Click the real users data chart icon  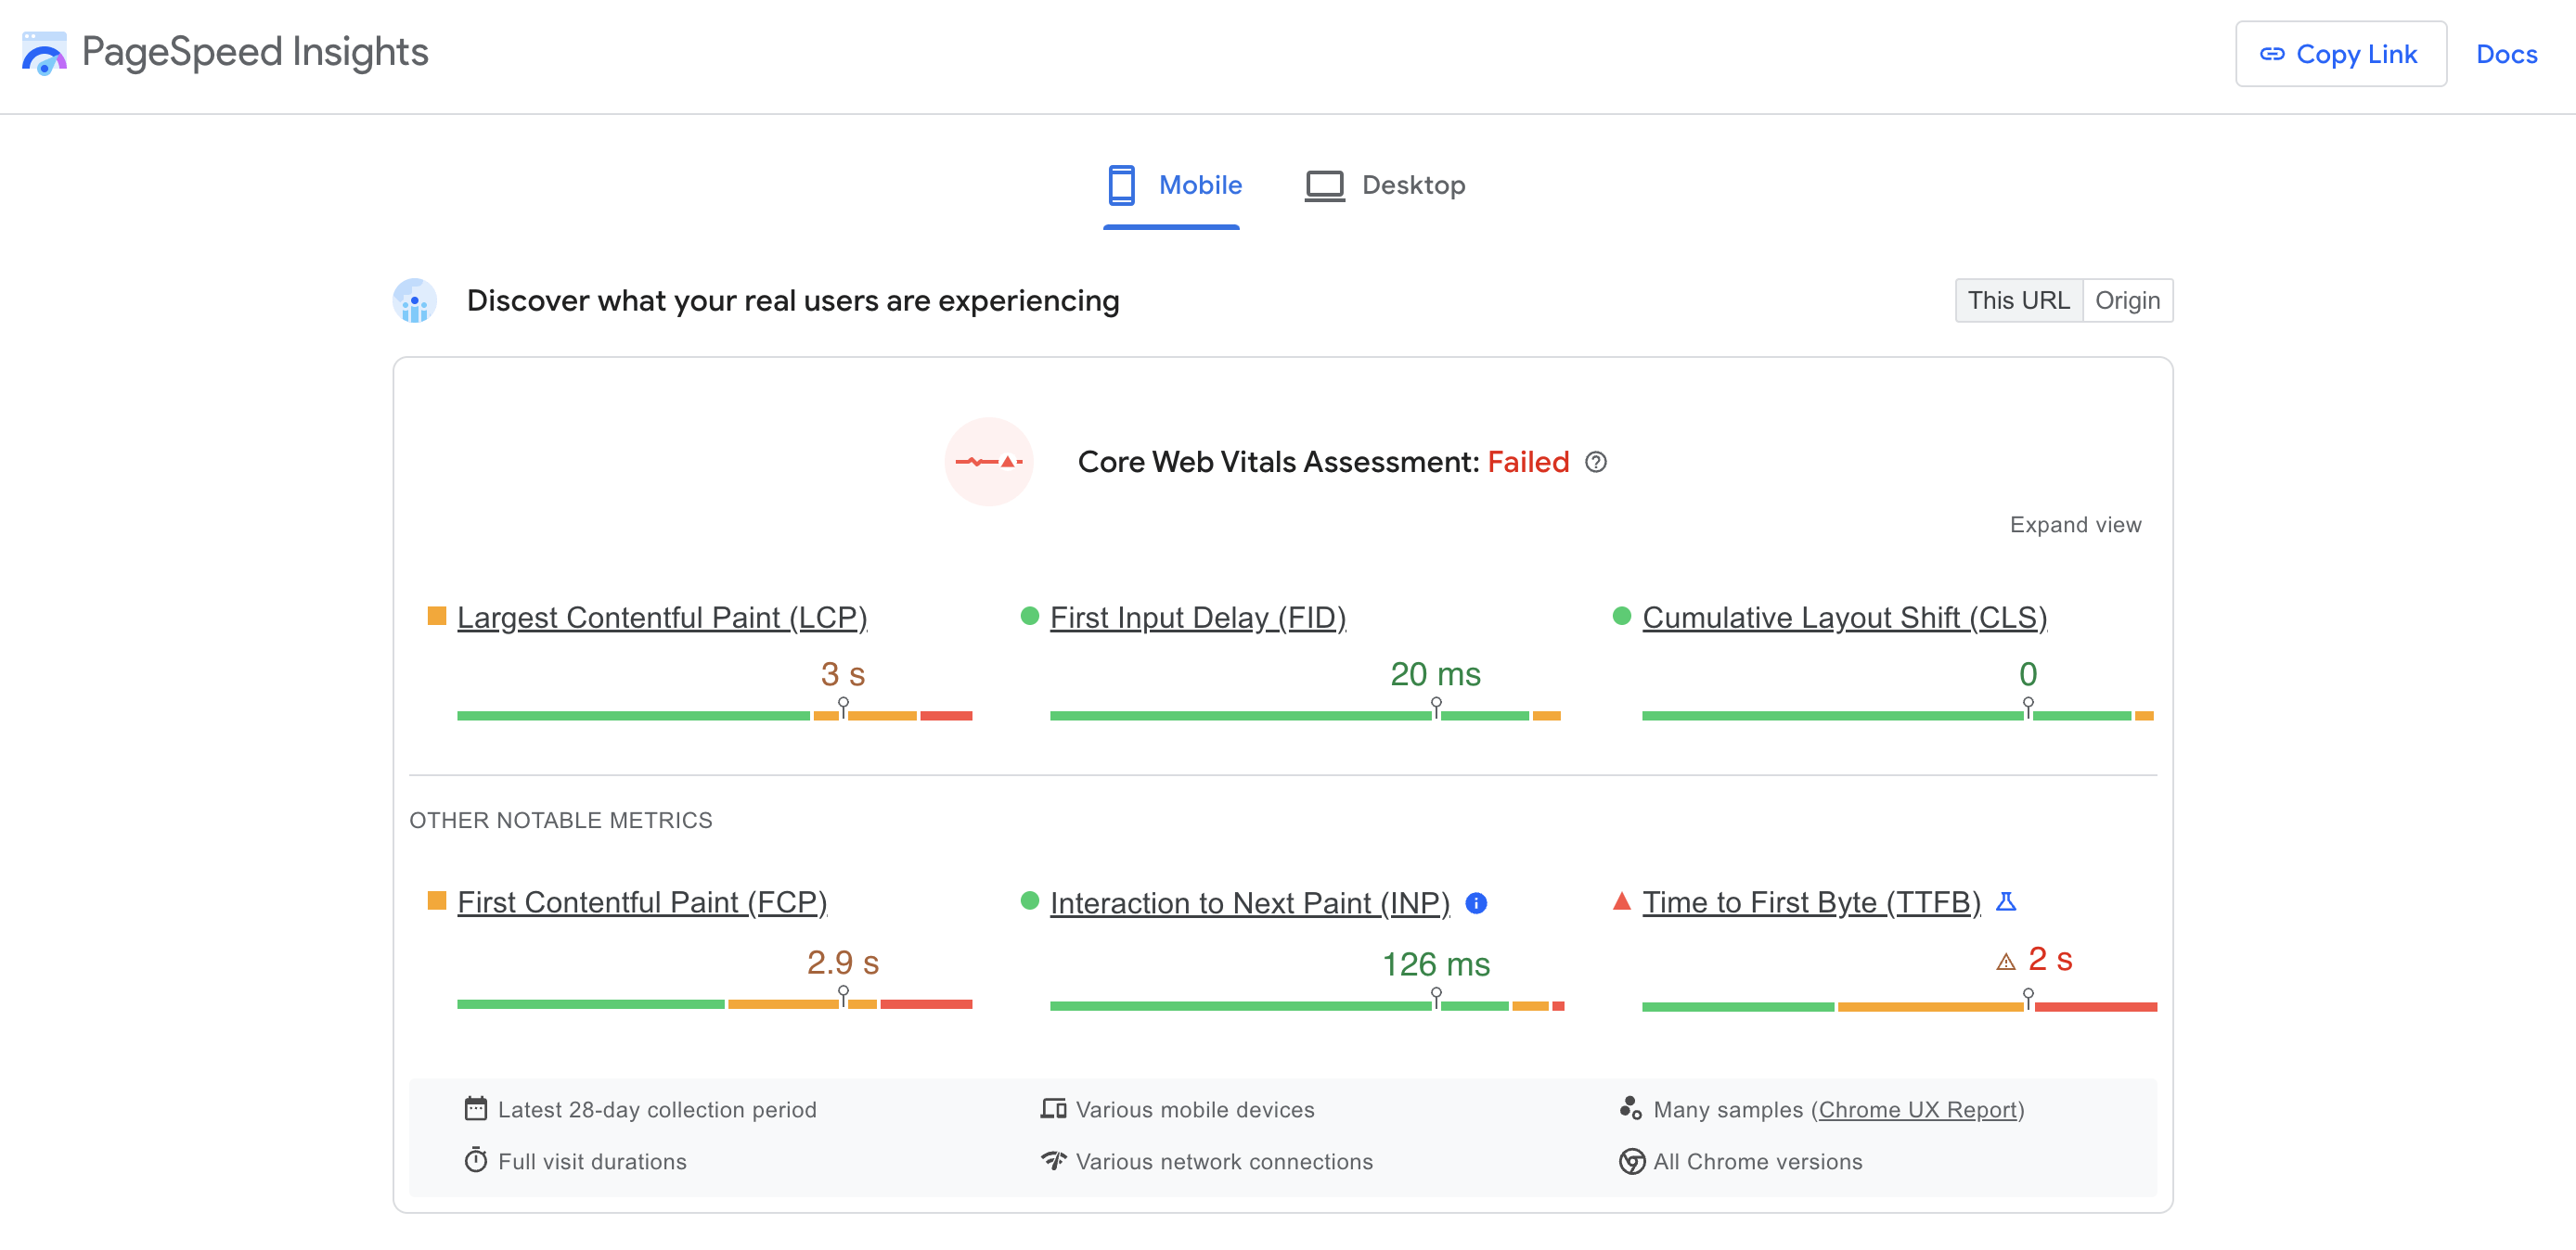414,300
